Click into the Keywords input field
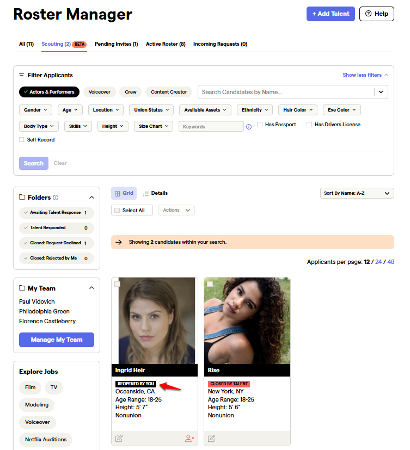Image resolution: width=410 pixels, height=450 pixels. [x=211, y=127]
